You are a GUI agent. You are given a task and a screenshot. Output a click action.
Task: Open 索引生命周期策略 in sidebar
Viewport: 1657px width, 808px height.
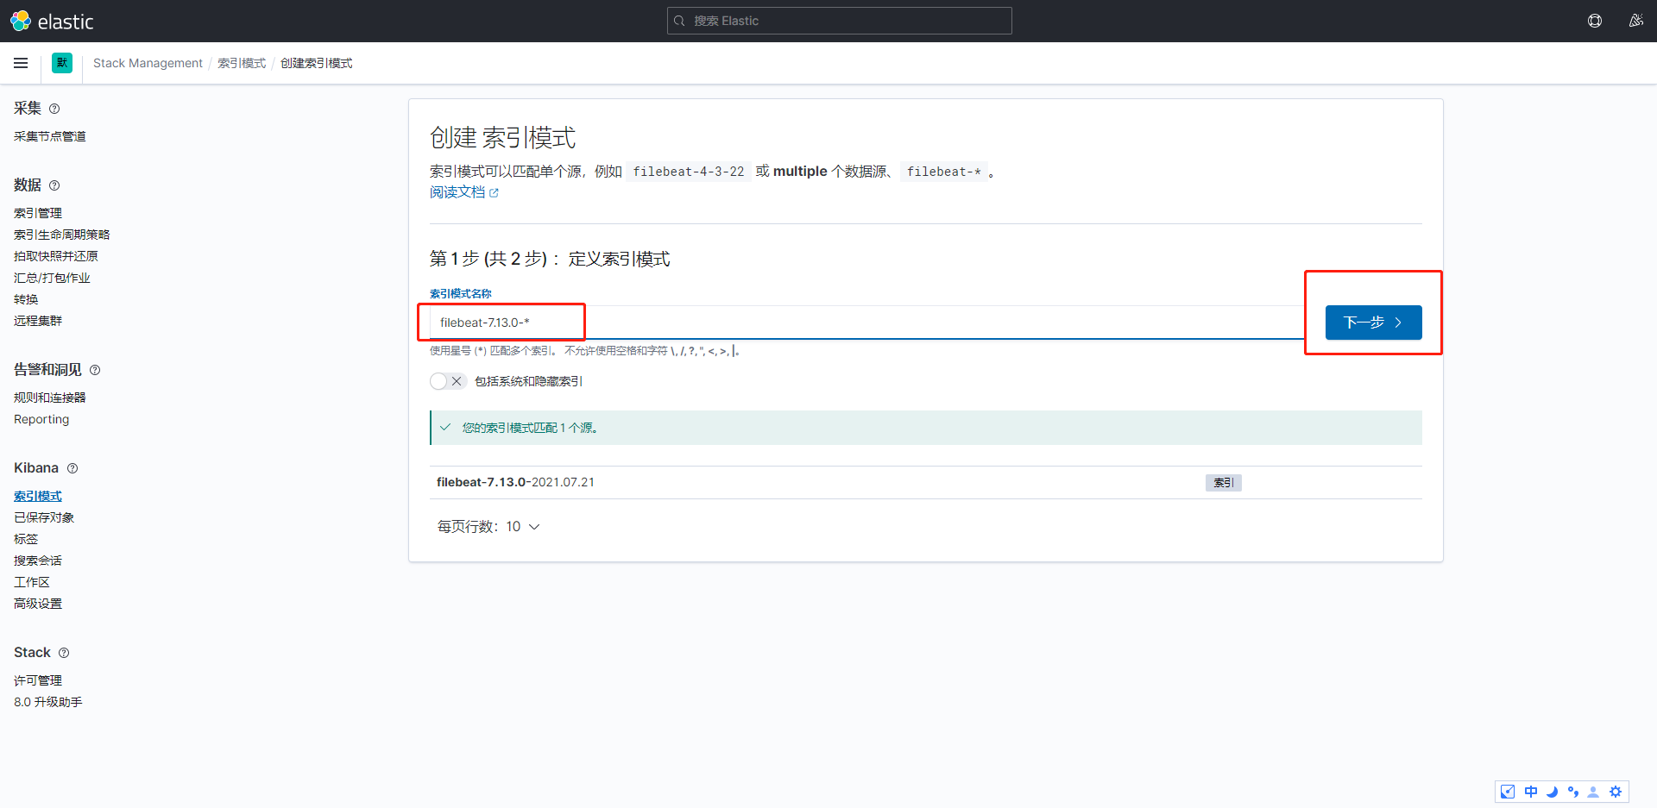[x=62, y=235]
